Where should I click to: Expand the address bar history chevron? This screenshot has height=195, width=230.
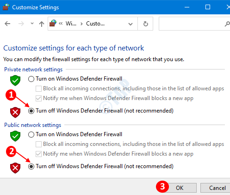(x=131, y=24)
